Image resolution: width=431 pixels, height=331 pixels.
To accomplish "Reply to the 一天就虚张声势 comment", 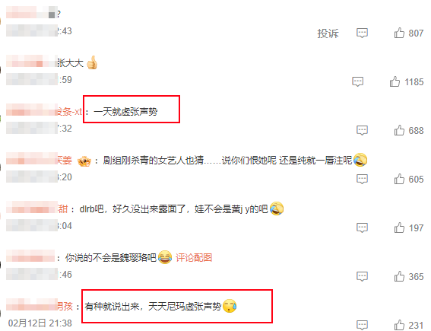I will point(362,130).
